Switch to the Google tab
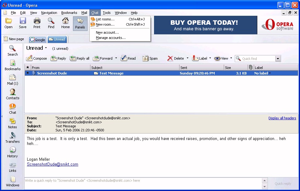This screenshot has width=300, height=191. (x=37, y=40)
